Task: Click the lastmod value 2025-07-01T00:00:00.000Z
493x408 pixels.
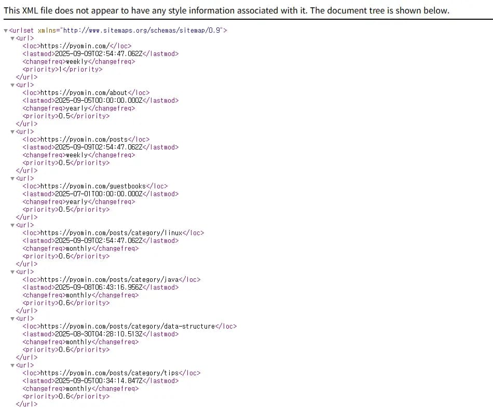Action: [99, 194]
